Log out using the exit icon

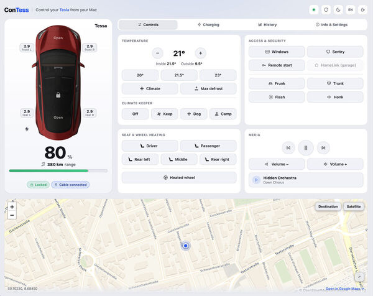pyautogui.click(x=363, y=10)
